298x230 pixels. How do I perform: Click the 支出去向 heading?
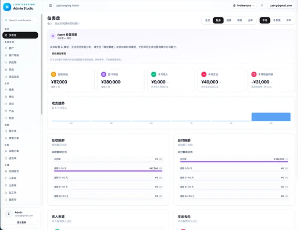[x=184, y=217]
